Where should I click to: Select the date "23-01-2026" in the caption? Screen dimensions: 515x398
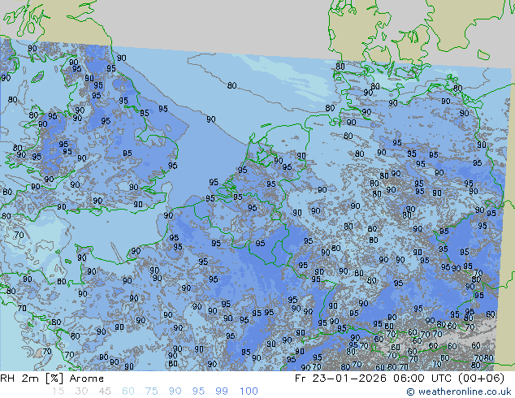(x=349, y=379)
